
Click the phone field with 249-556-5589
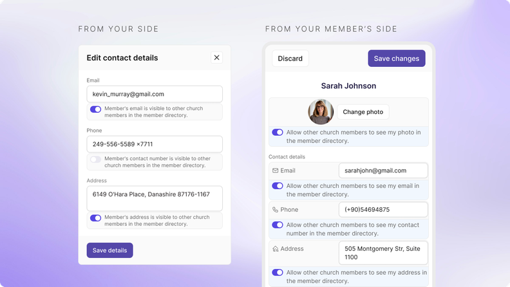coord(155,144)
